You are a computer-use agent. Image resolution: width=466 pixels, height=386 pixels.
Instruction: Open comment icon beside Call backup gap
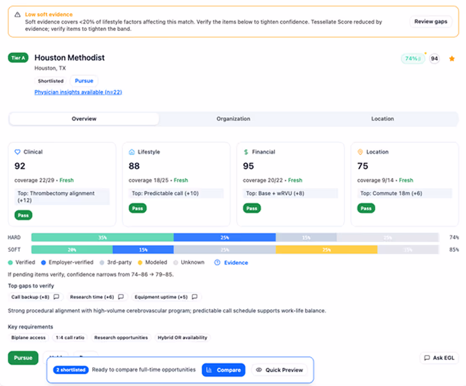(56, 297)
